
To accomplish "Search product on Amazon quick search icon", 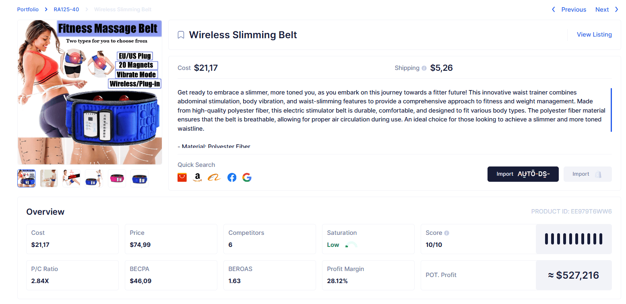I will click(197, 177).
